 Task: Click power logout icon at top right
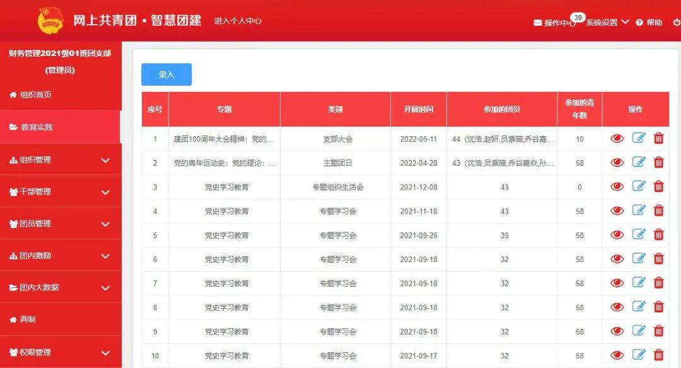(x=677, y=23)
